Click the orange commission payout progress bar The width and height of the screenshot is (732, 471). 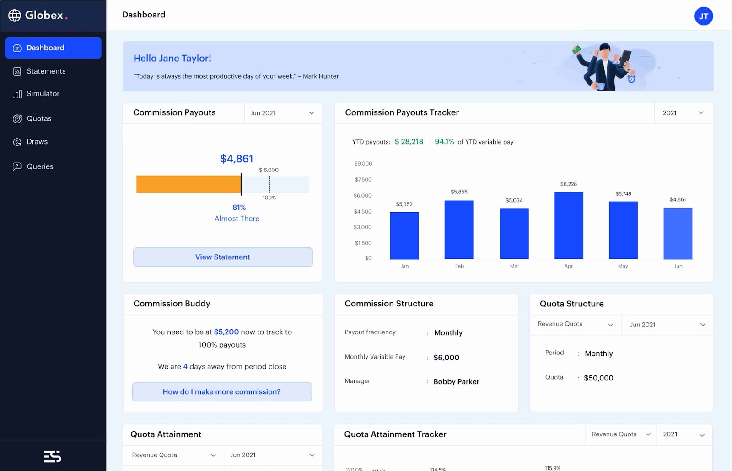(188, 184)
